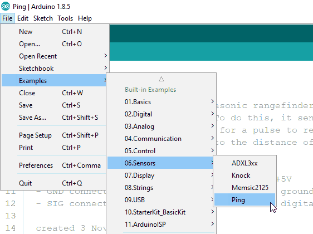The width and height of the screenshot is (313, 234).
Task: Open the Ping example
Action: (244, 199)
